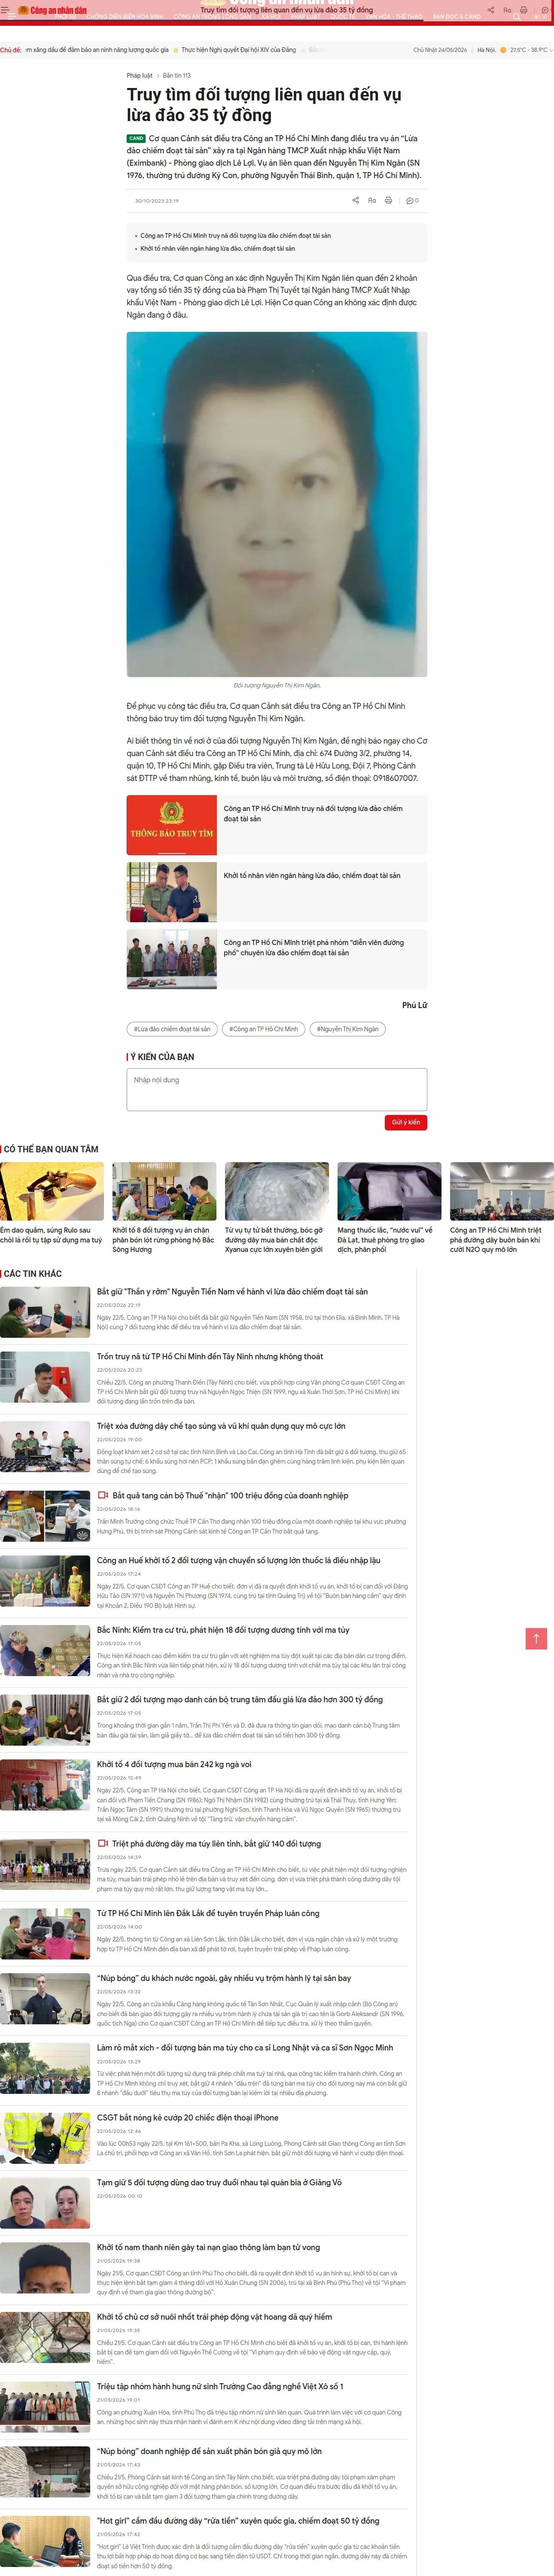Open the ticker item 'Thực hiện Nghị quyết Đại hội XIV của Đảng'

click(x=239, y=49)
